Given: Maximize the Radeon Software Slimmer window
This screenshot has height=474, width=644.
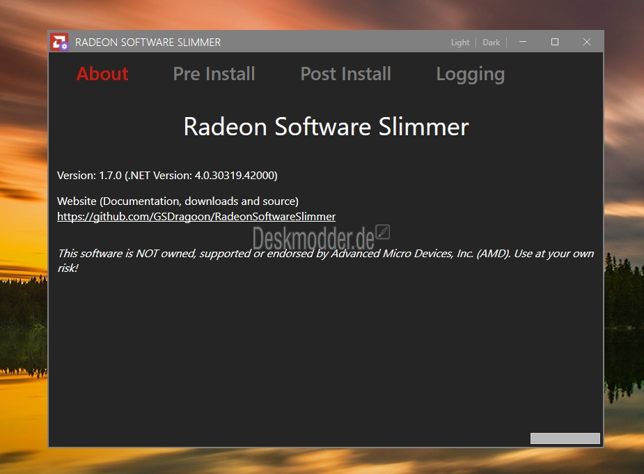Looking at the screenshot, I should click(555, 42).
